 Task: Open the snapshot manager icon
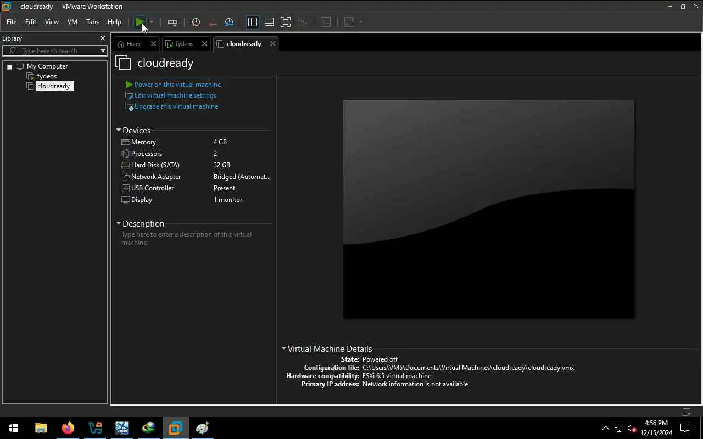tap(229, 22)
